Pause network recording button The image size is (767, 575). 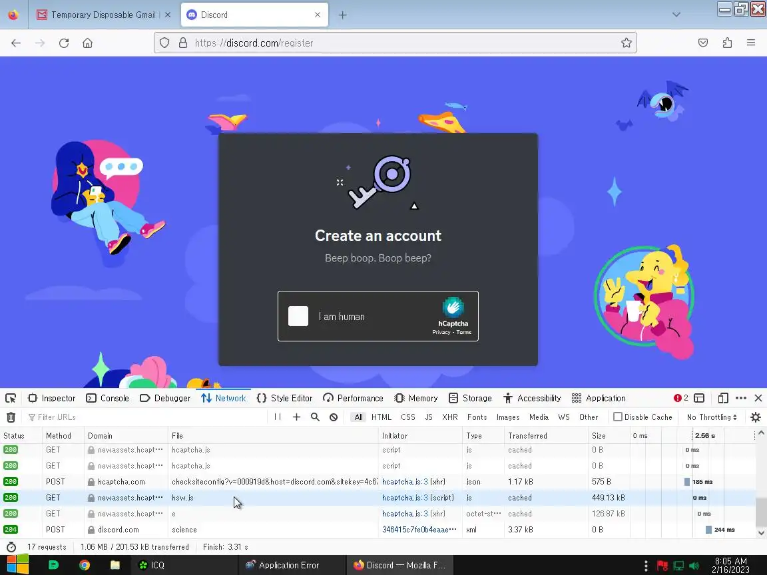(278, 417)
